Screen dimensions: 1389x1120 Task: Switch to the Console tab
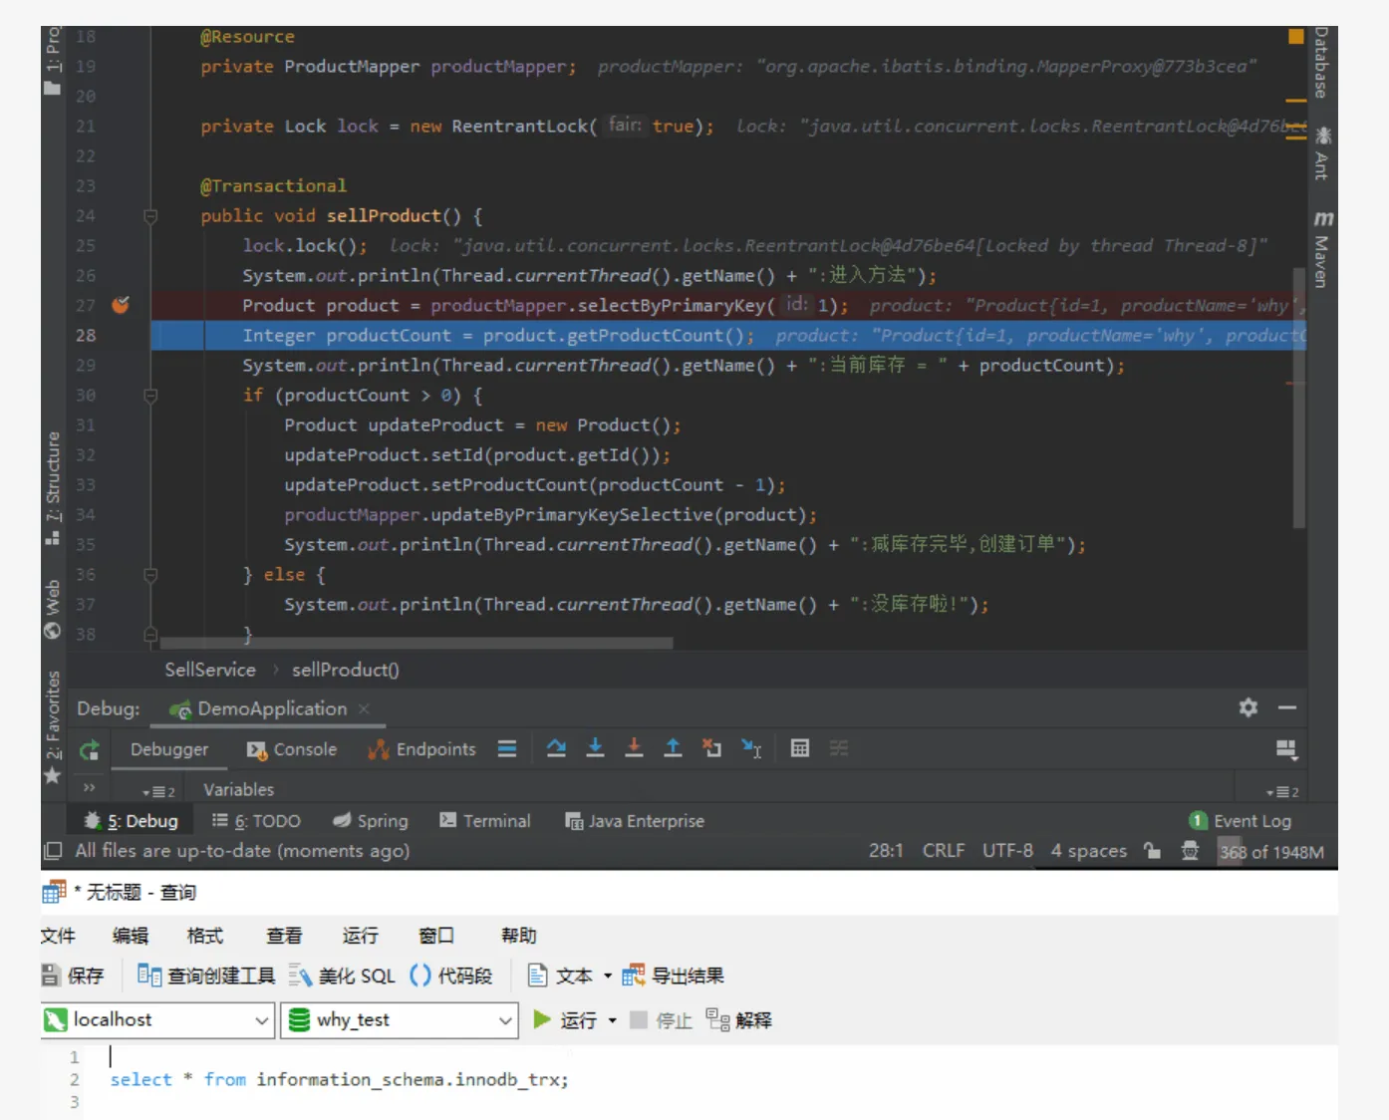point(292,749)
